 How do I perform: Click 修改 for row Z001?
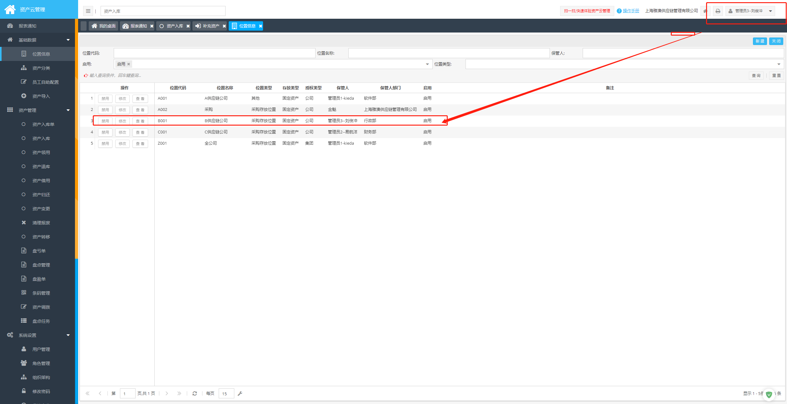(x=122, y=144)
